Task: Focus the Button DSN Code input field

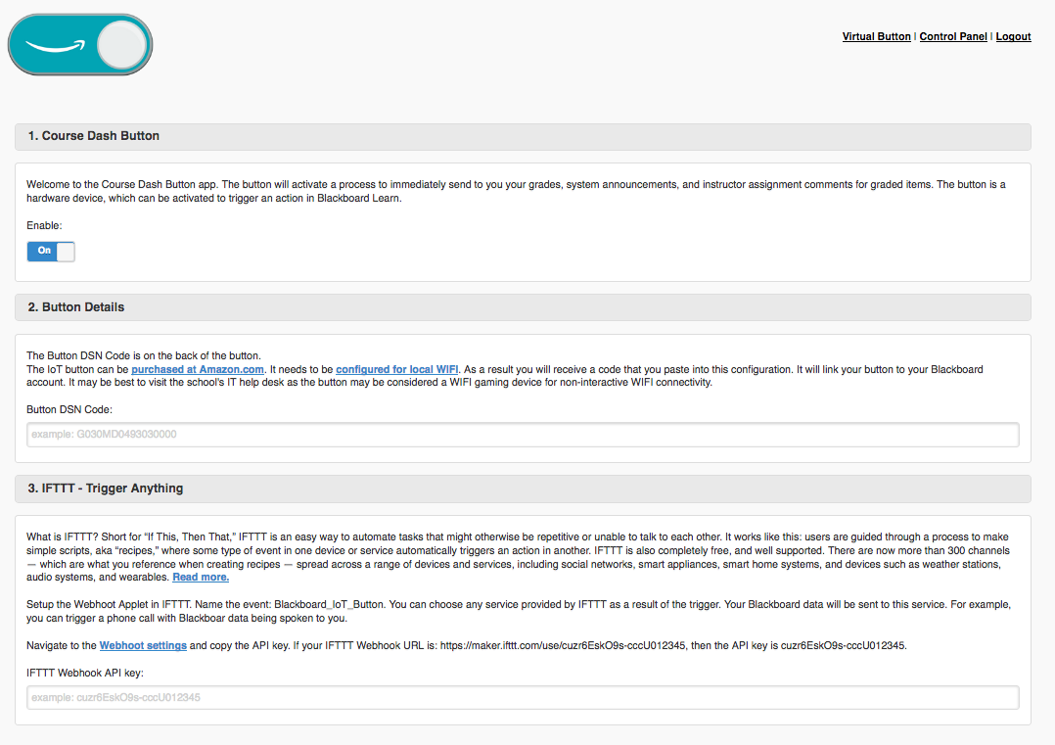Action: pos(523,434)
